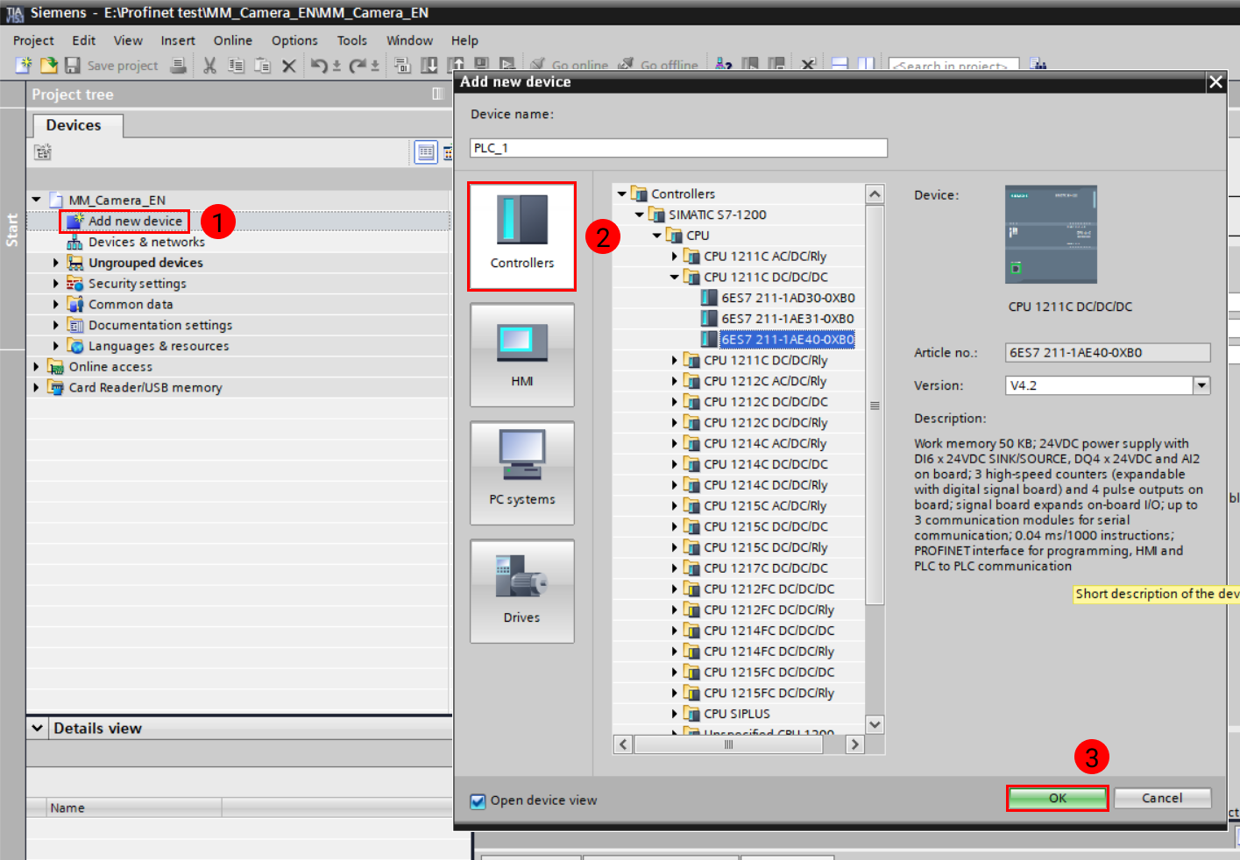
Task: Click the icon right of the project search box
Action: pyautogui.click(x=1038, y=65)
